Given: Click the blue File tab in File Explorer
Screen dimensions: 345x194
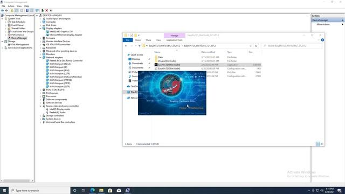Looking at the screenshot, I should pos(128,40).
